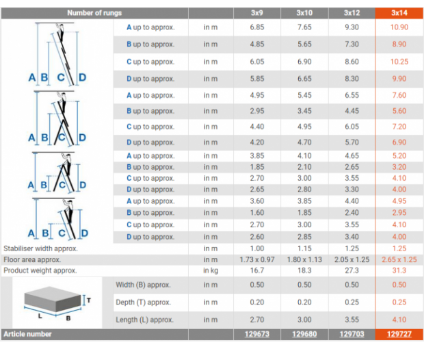Click the value 5.60 in 3x14 column
The image size is (424, 349).
click(x=399, y=111)
